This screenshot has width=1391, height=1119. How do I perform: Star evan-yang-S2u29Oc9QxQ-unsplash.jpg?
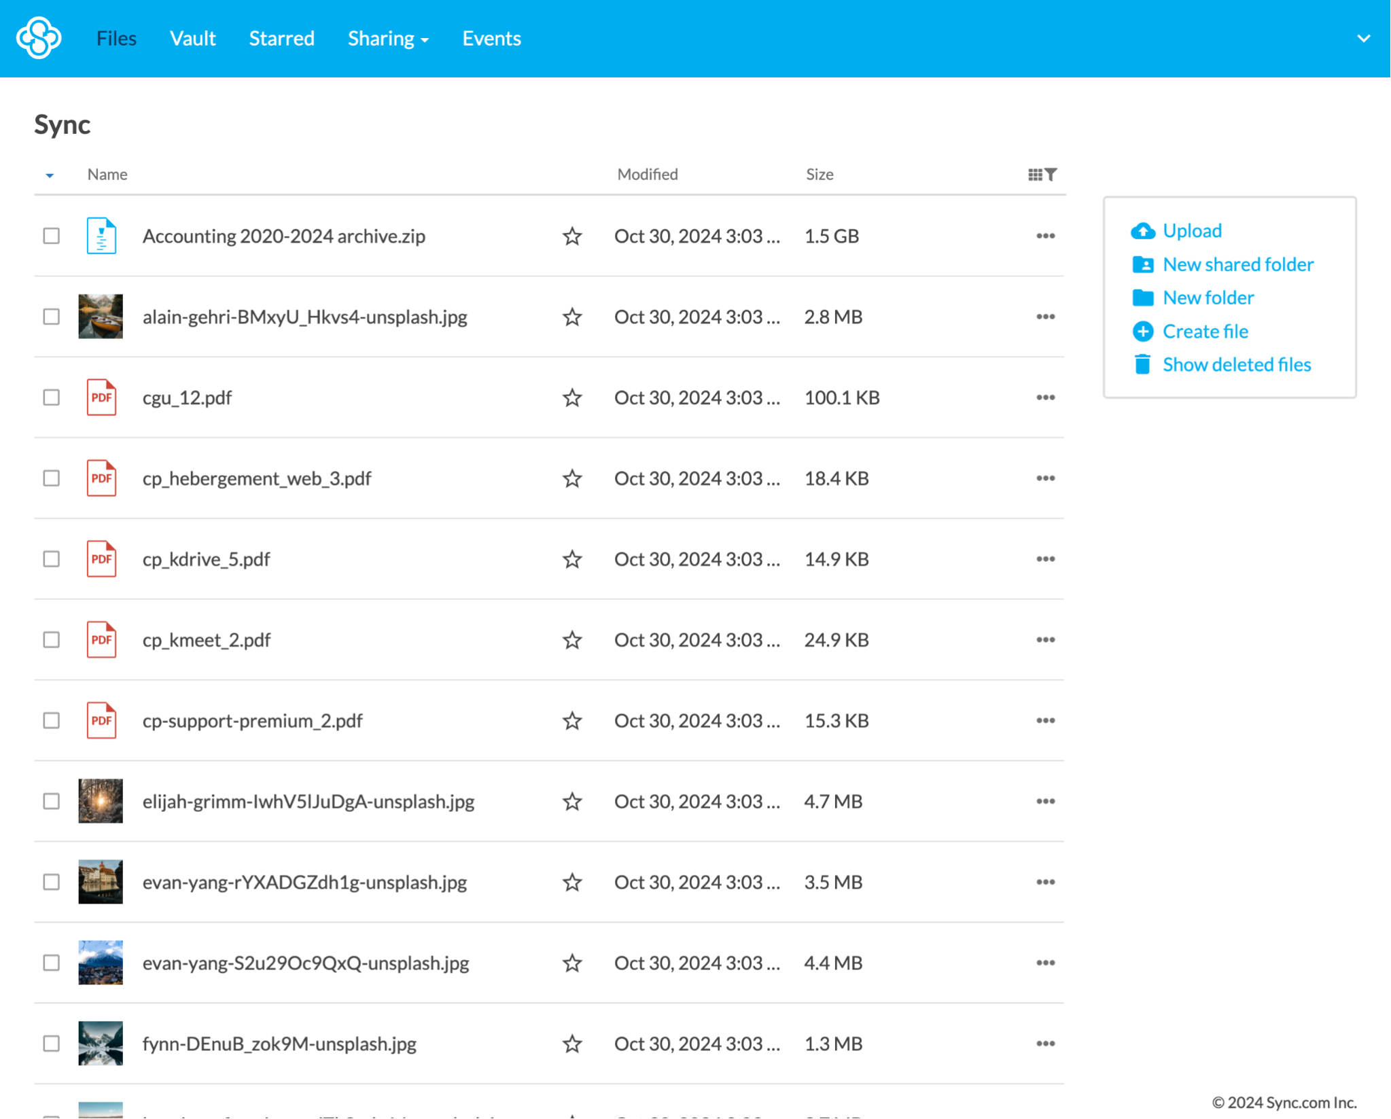pyautogui.click(x=572, y=963)
